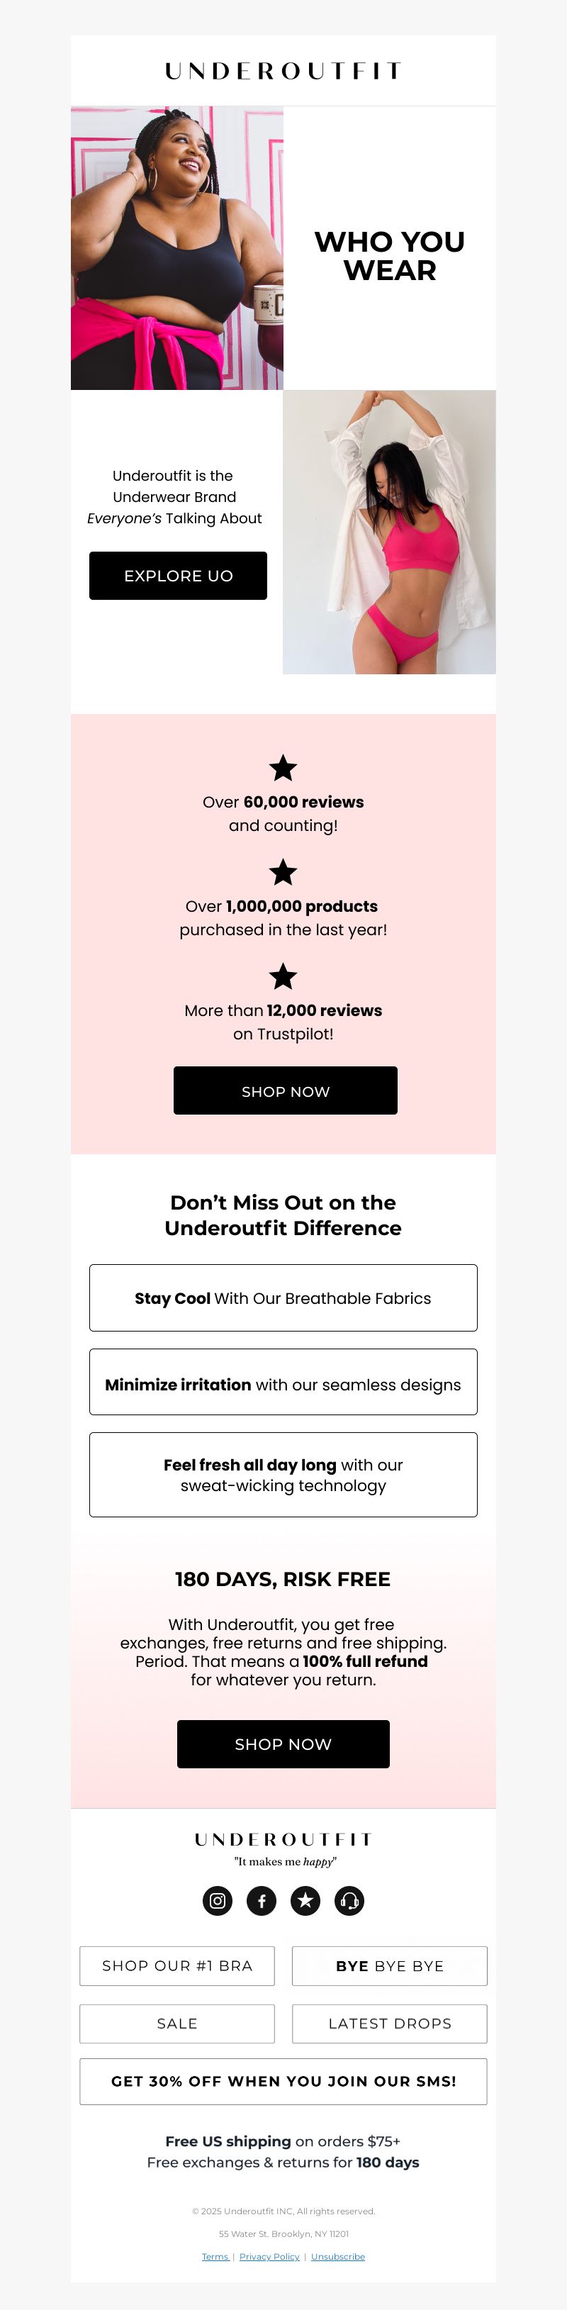Image resolution: width=567 pixels, height=2310 pixels.
Task: Click the pink bra set model photo
Action: point(390,532)
